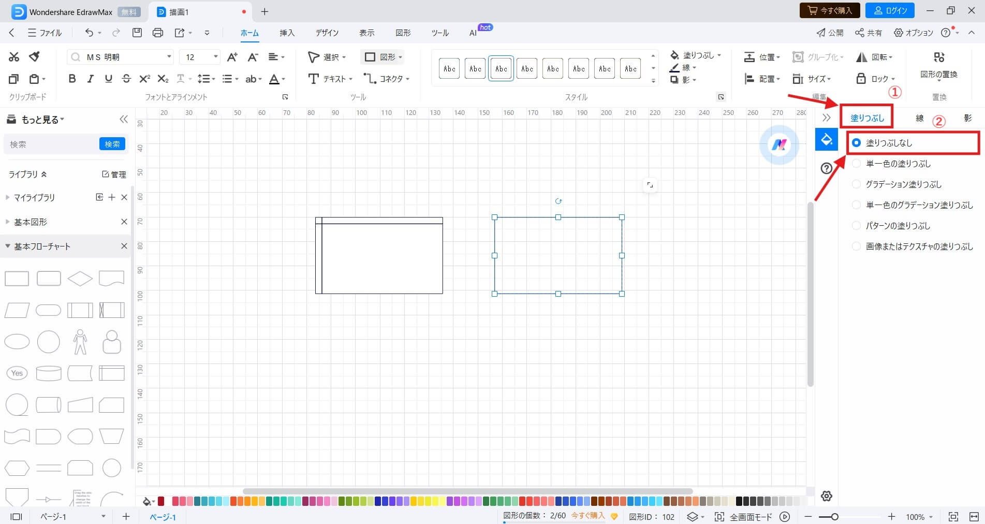Click the Undo arrow icon

[90, 33]
